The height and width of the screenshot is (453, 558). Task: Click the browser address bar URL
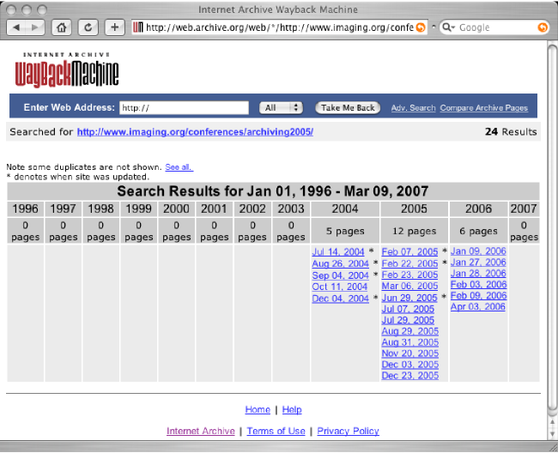click(280, 27)
